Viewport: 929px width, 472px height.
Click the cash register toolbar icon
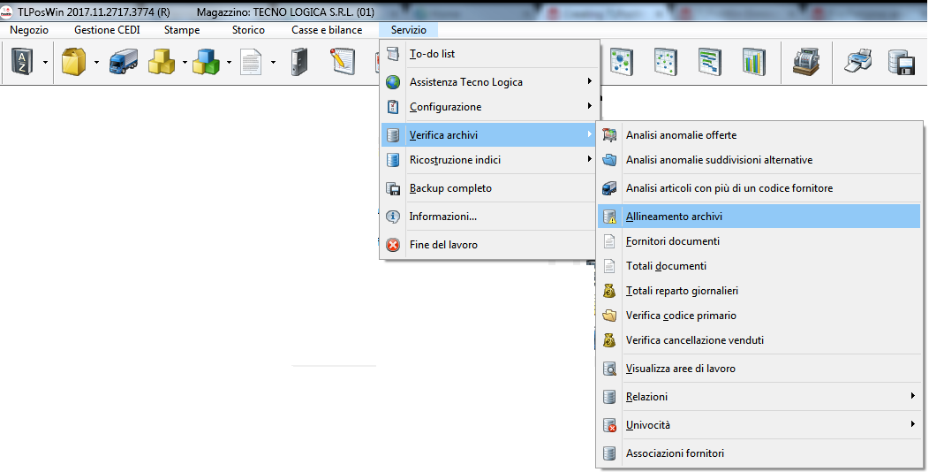coord(804,62)
